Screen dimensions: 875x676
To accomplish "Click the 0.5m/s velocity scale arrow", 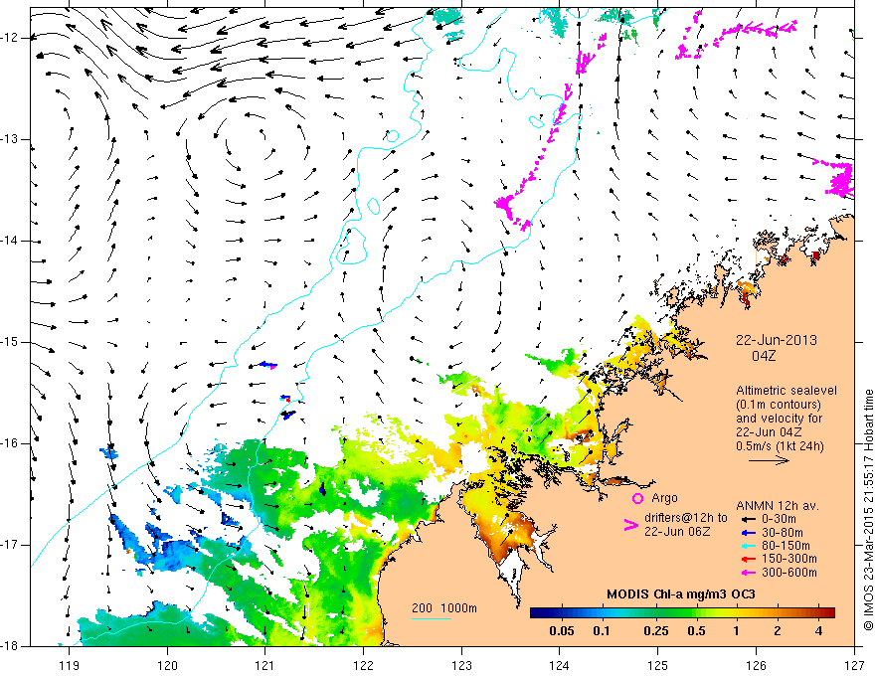I will coord(769,460).
